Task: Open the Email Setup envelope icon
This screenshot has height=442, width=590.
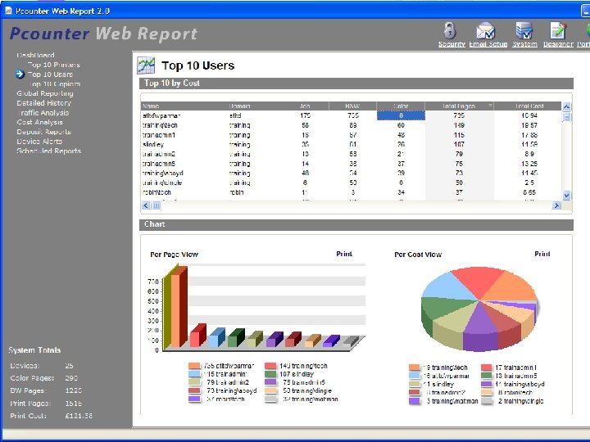Action: tap(485, 31)
